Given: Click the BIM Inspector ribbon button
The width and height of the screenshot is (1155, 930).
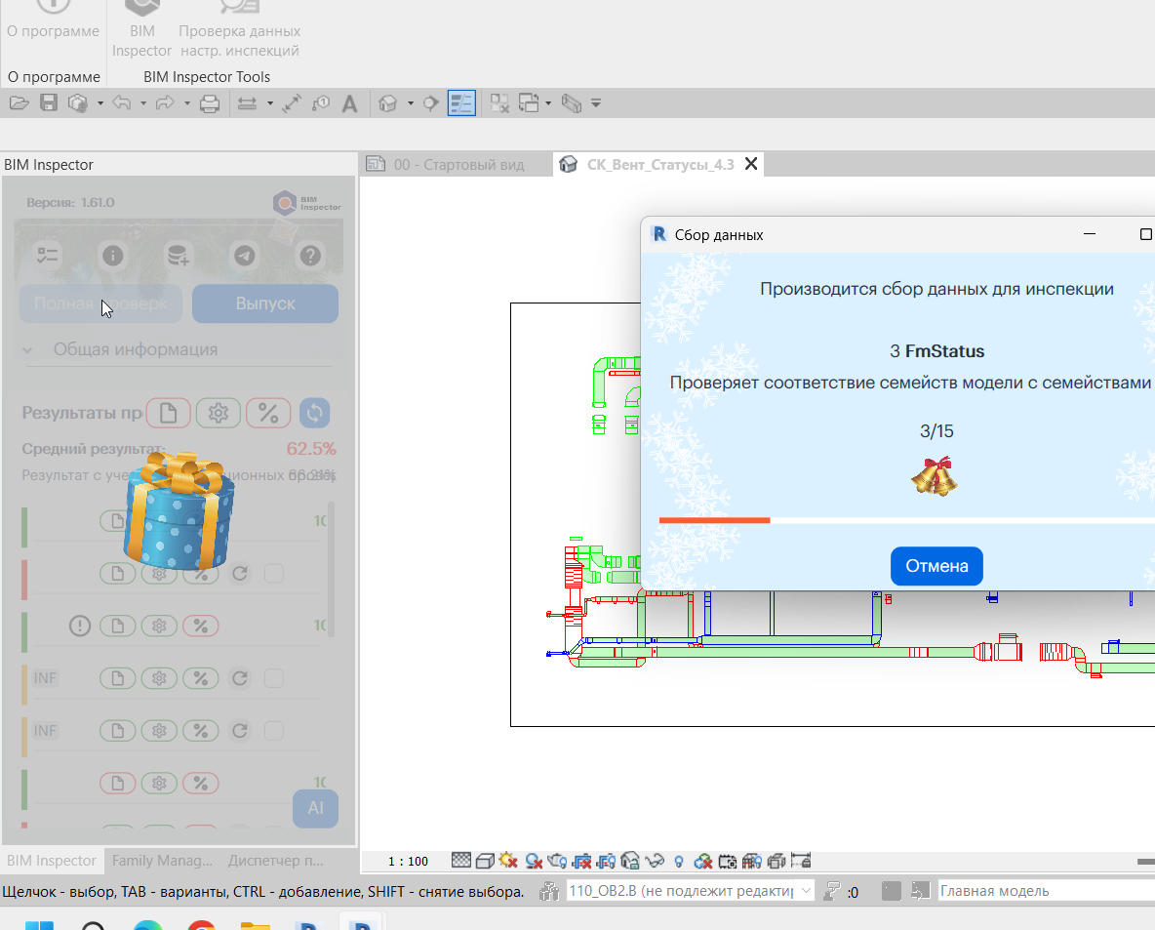Looking at the screenshot, I should (141, 31).
